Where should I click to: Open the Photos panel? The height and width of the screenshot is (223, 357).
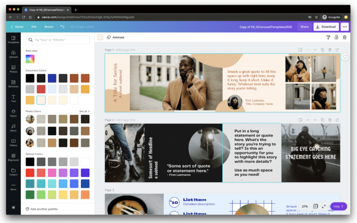[x=13, y=69]
